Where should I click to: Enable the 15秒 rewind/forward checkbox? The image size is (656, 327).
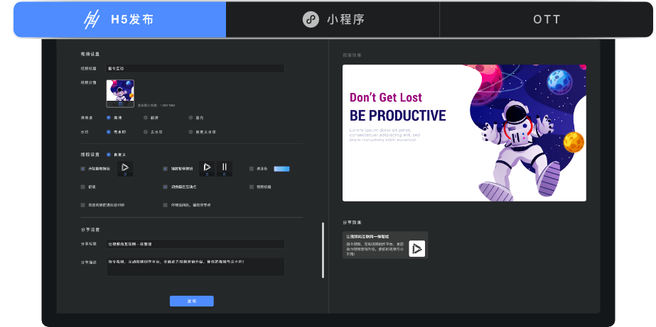[x=83, y=205]
